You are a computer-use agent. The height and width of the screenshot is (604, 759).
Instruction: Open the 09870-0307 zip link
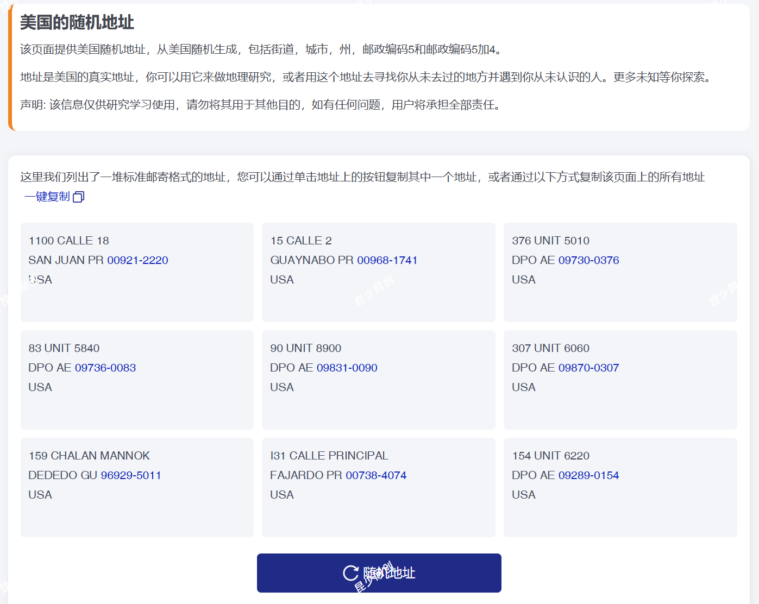click(x=588, y=368)
